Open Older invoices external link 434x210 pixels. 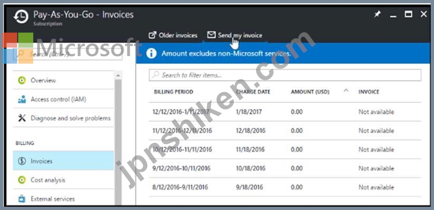(173, 36)
